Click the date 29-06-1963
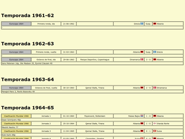The height and width of the screenshot is (139, 185). 69,60
